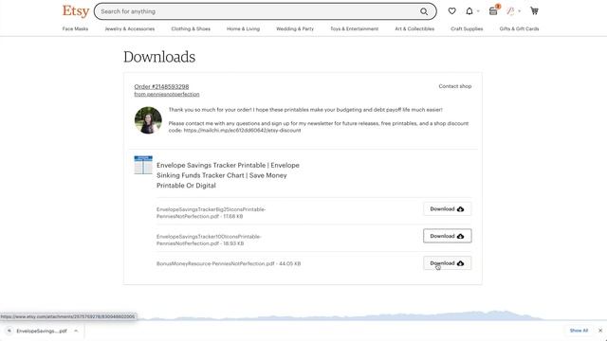
Task: Open Toys & Entertainment category
Action: (x=354, y=29)
